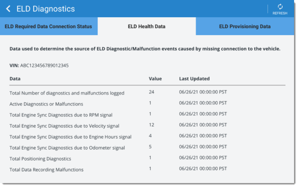Click the ELD Diagnostics title
The image size is (298, 187).
pos(45,9)
